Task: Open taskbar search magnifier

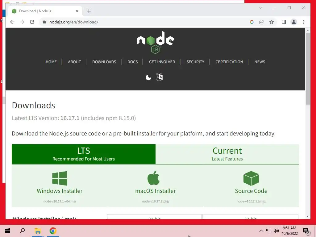Action: 22,231
